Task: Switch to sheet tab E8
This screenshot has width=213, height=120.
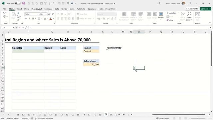Action: (x=100, y=115)
